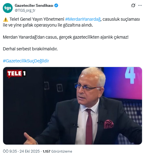Click the tweet text about Tele1 editor
The image size is (146, 156).
(x=71, y=22)
